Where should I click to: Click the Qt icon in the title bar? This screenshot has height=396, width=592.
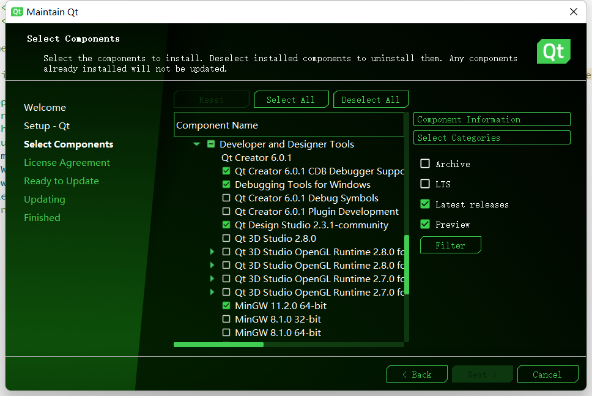pyautogui.click(x=17, y=12)
